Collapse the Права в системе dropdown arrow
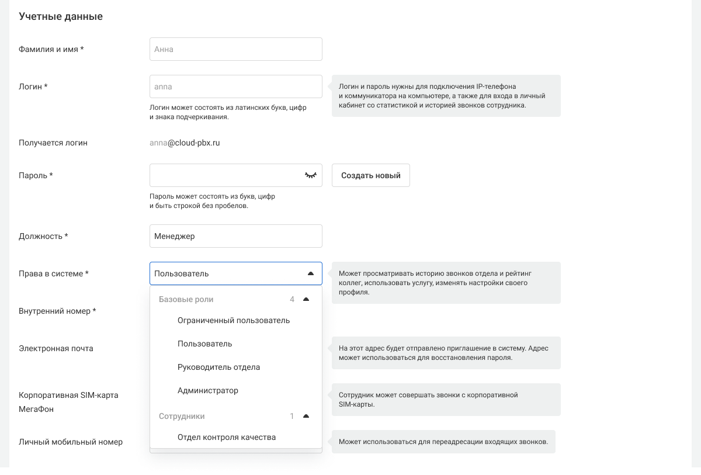Image resolution: width=701 pixels, height=475 pixels. pos(310,273)
